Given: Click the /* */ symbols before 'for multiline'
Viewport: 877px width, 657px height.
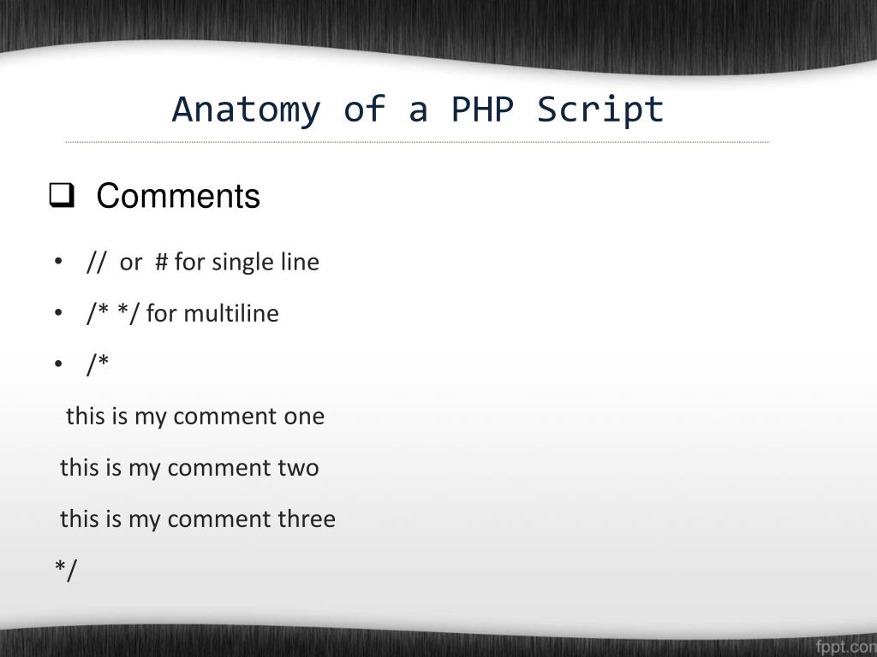Looking at the screenshot, I should (113, 313).
